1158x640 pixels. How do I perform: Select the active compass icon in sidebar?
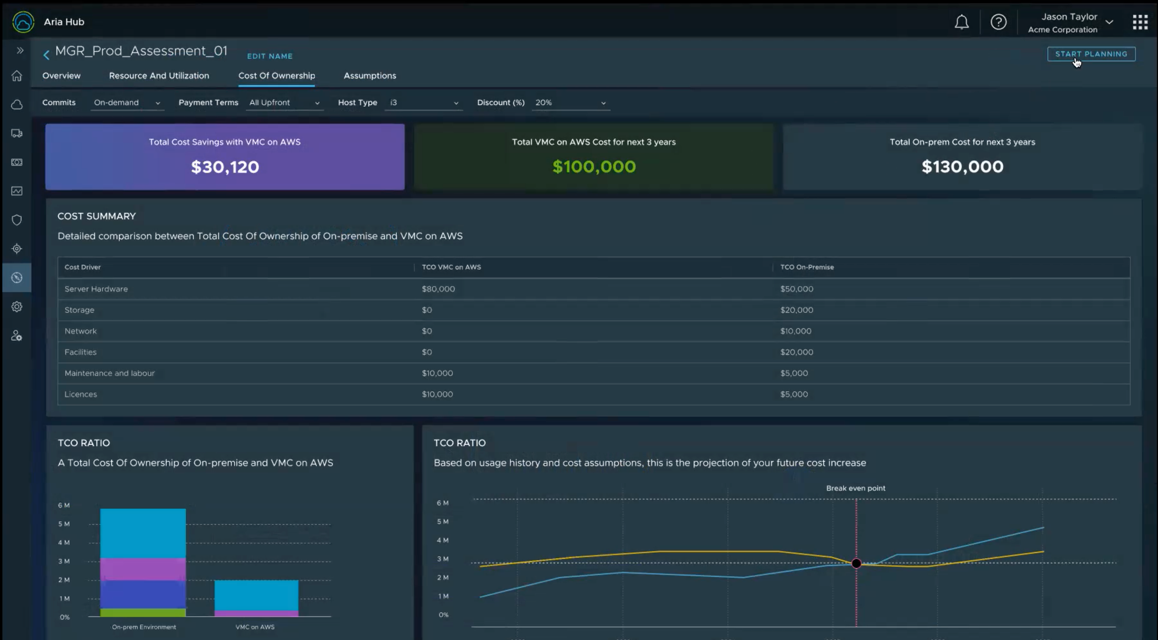(17, 278)
